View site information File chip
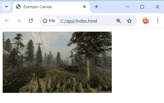The width and height of the screenshot is (164, 103). click(x=49, y=21)
